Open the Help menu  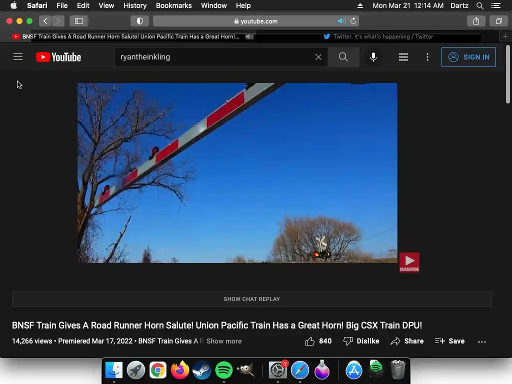click(243, 5)
